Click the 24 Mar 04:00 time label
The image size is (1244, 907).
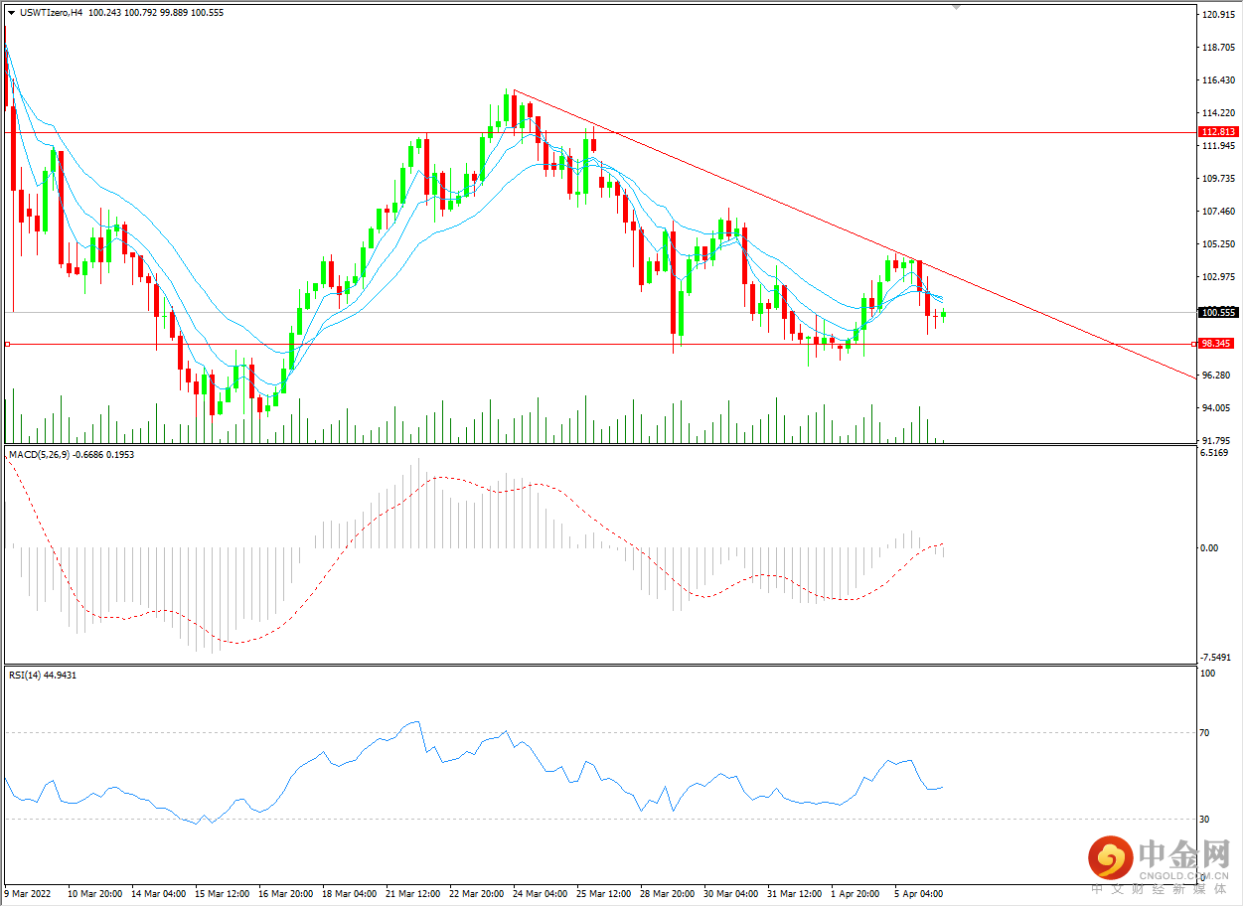540,894
